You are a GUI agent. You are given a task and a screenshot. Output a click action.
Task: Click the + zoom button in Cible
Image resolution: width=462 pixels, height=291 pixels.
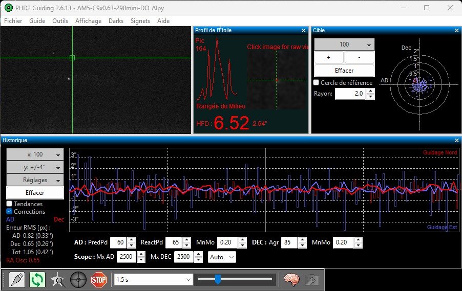(329, 57)
